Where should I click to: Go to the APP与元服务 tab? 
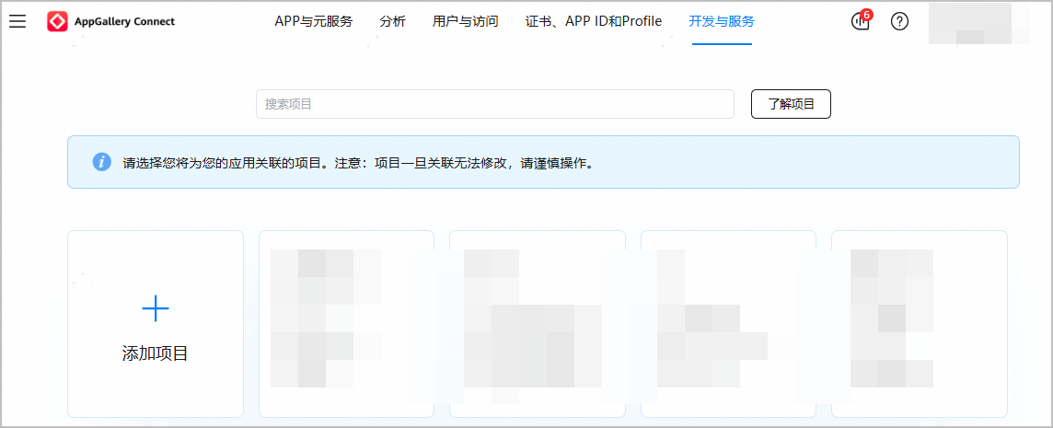313,21
